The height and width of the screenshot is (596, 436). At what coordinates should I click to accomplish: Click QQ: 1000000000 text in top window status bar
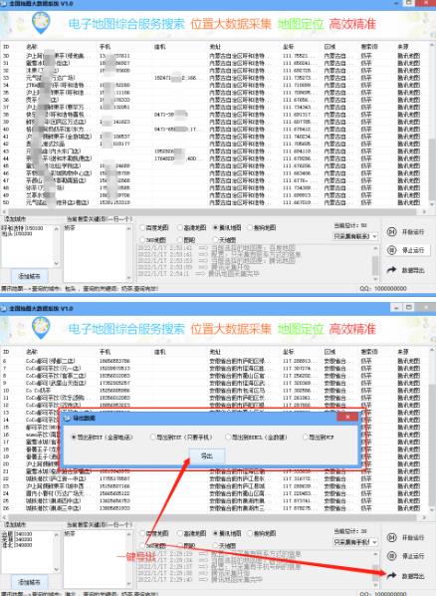pyautogui.click(x=383, y=288)
